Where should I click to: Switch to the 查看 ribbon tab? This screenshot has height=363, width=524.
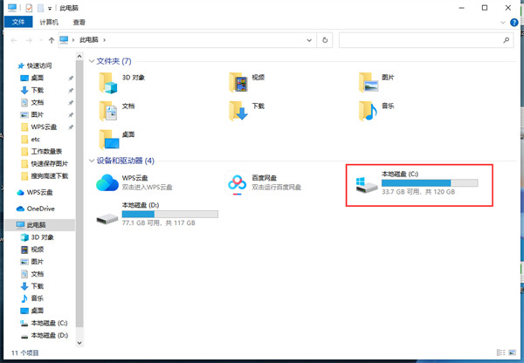pos(79,21)
